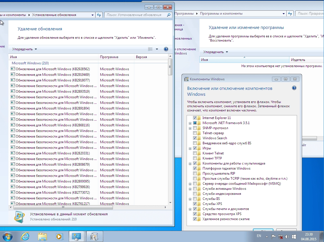Uncheck Средство просмотра XPS
Viewport: 324px width, 242px height.
[195, 214]
